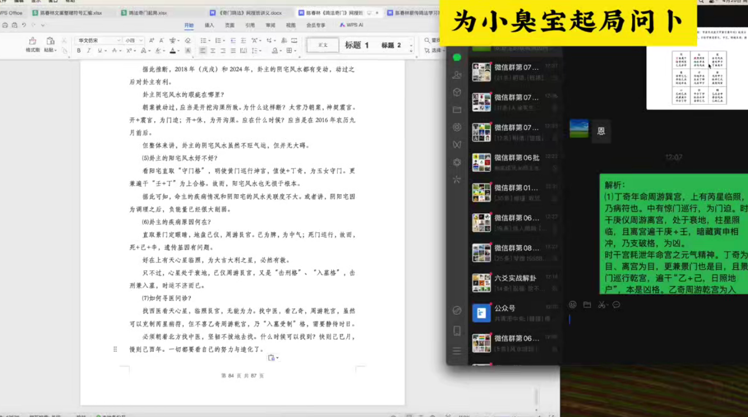Toggle character shading button

click(188, 51)
